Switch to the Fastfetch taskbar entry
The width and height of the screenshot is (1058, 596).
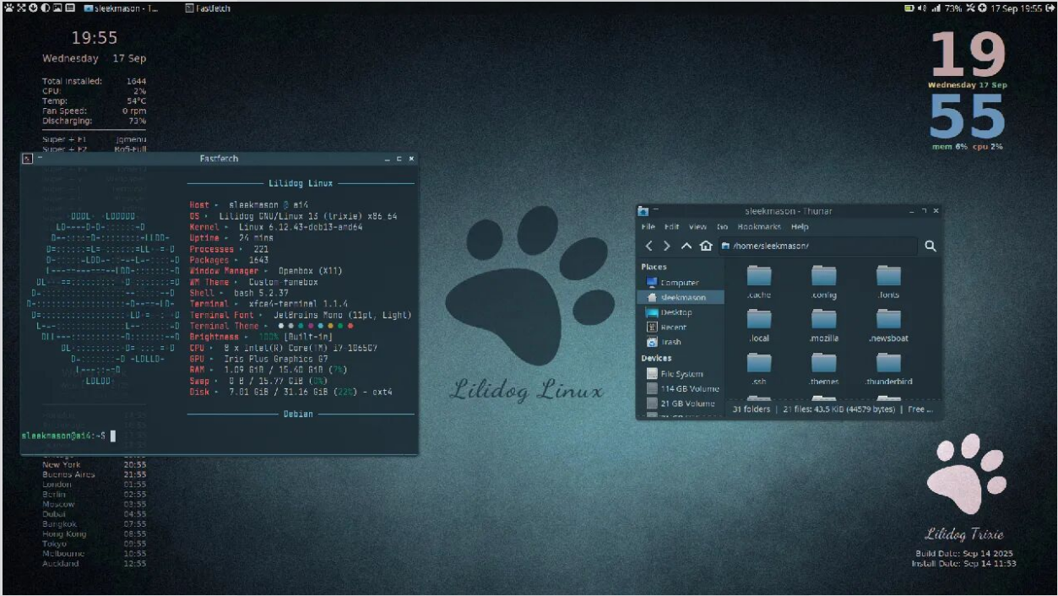(x=208, y=8)
